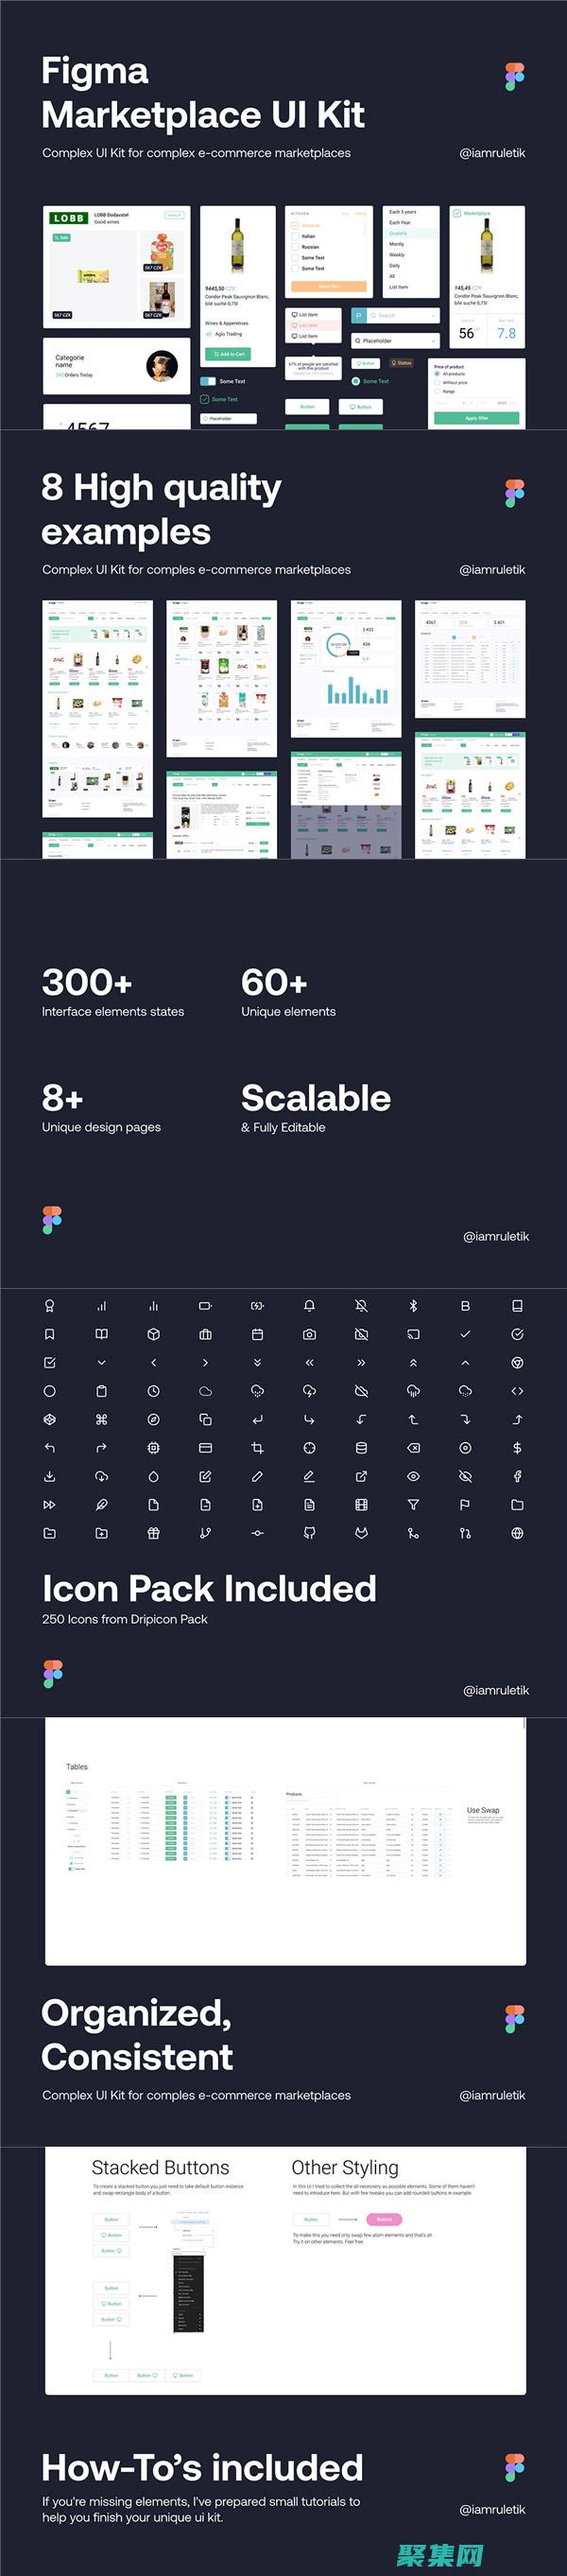Viewport: 567px width, 2576px height.
Task: Click the globe icon in the icon pack
Action: pos(517,1533)
